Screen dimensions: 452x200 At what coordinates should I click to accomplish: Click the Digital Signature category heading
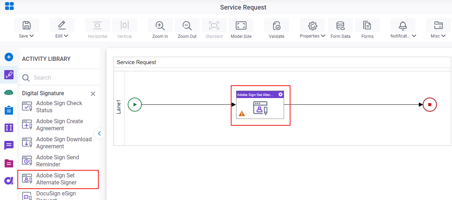pos(43,93)
